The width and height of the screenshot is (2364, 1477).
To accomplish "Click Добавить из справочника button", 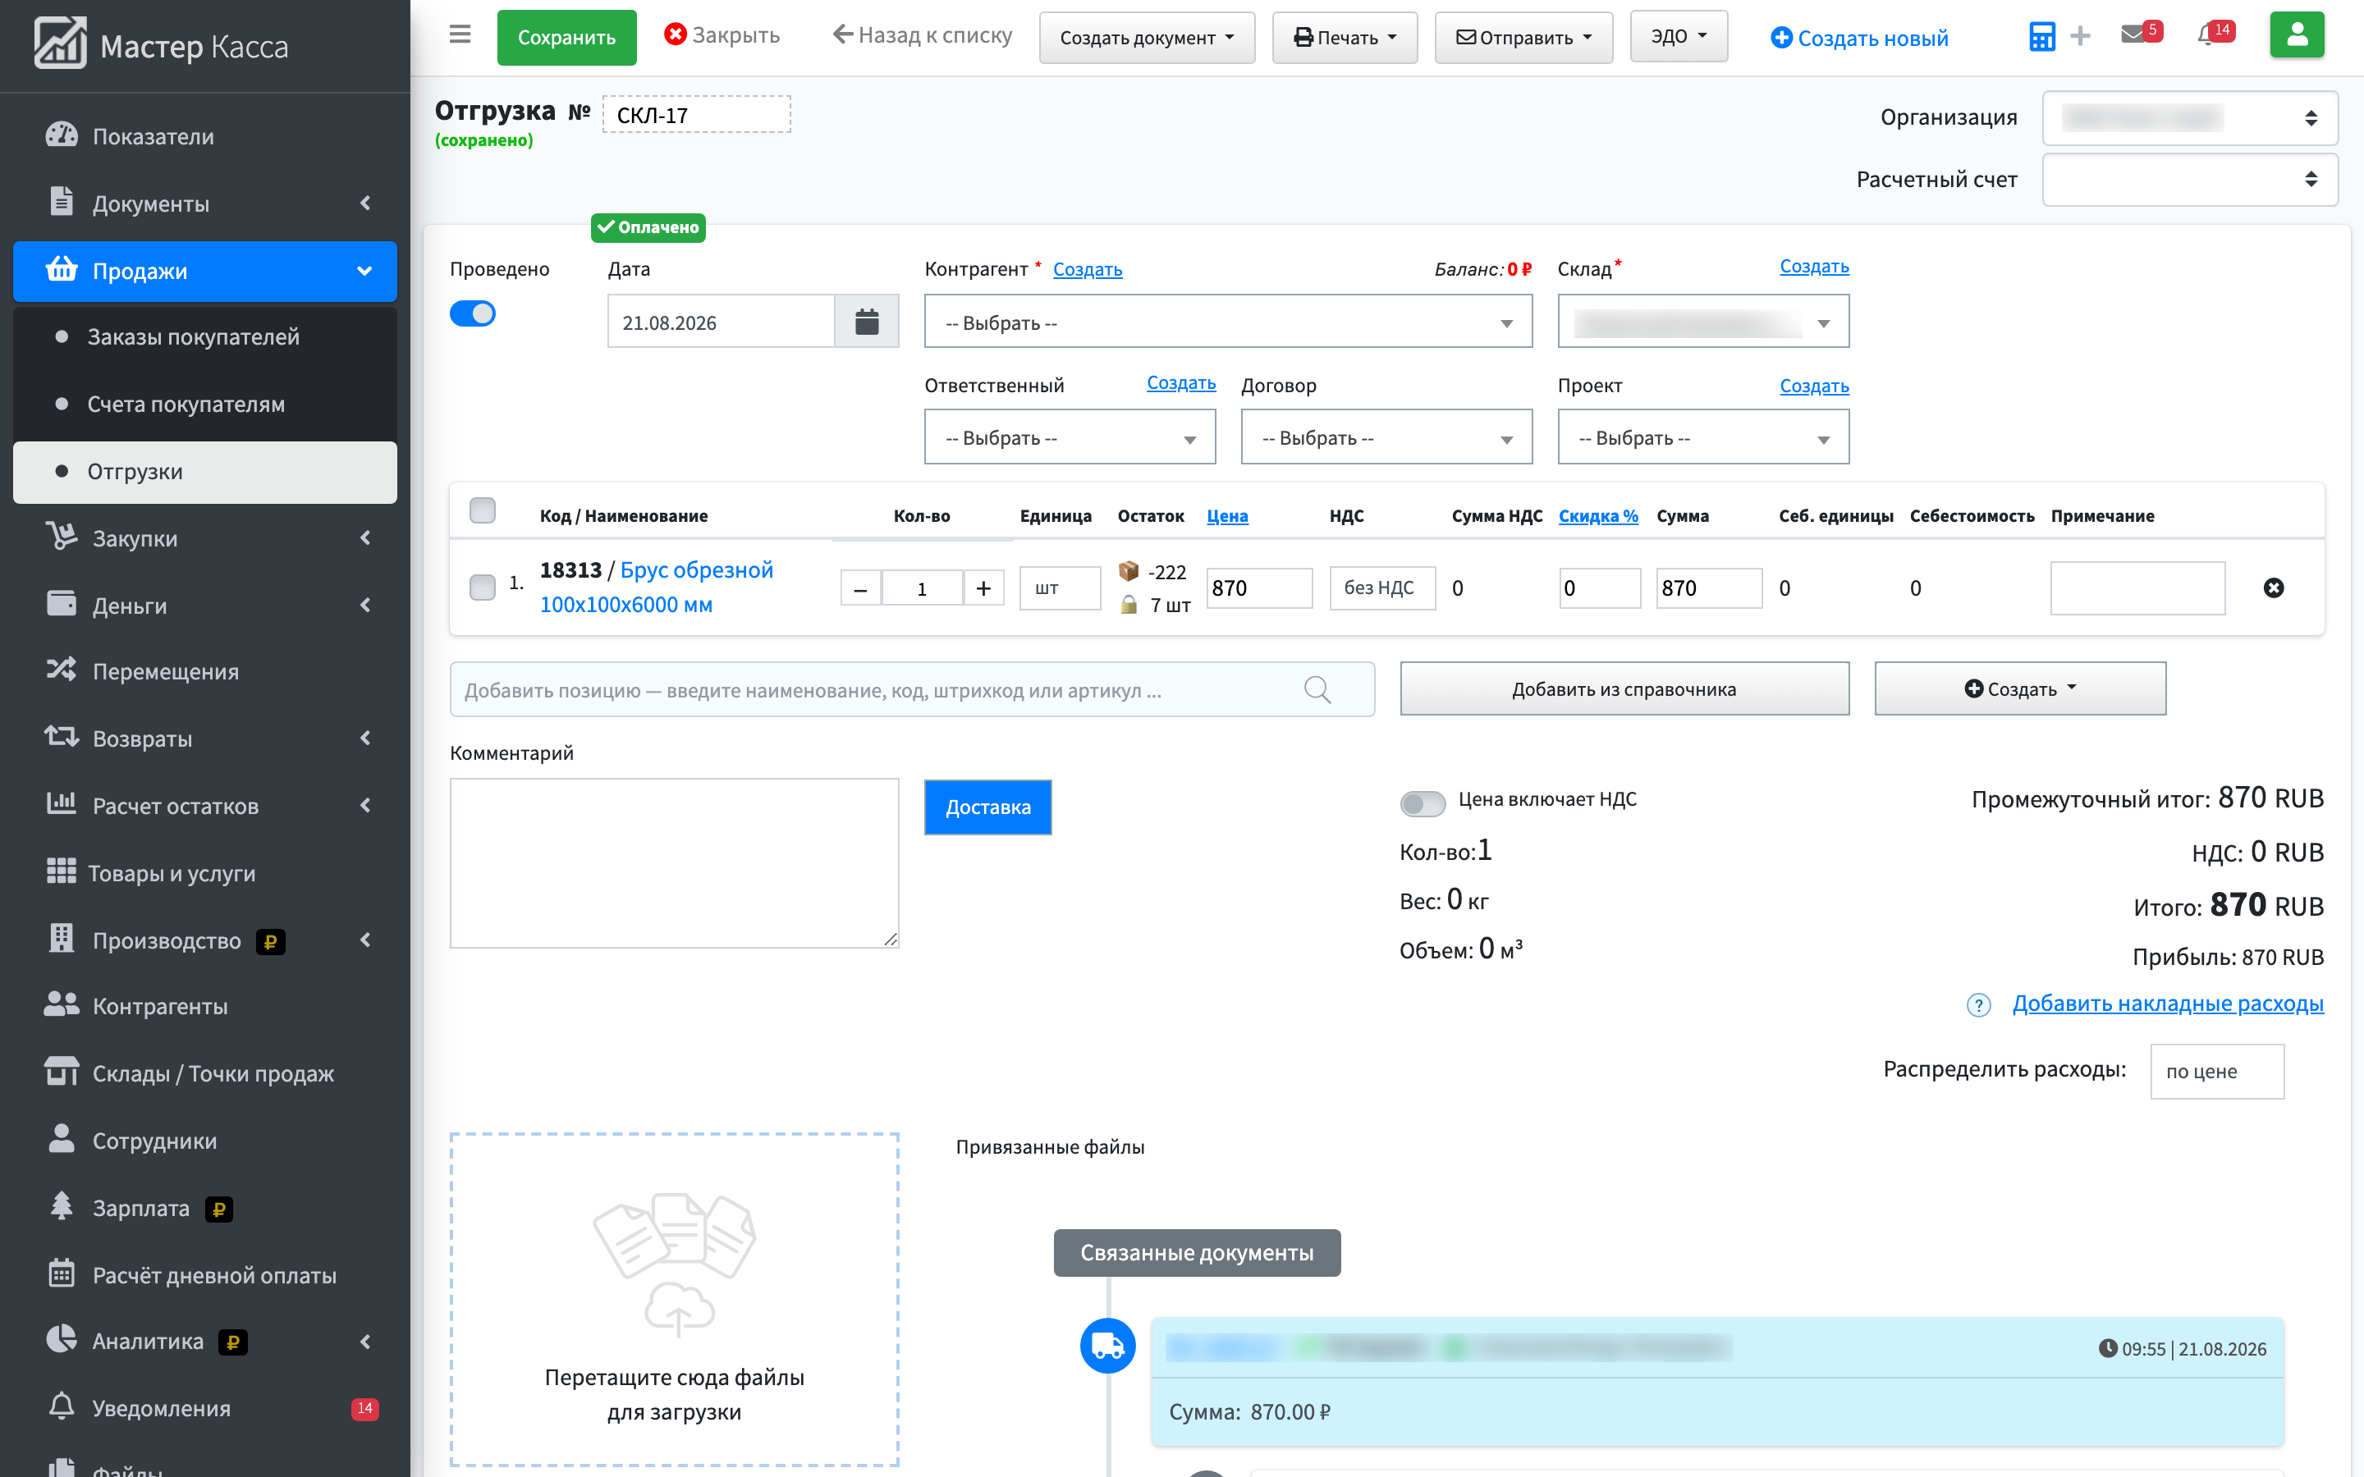I will pyautogui.click(x=1624, y=688).
